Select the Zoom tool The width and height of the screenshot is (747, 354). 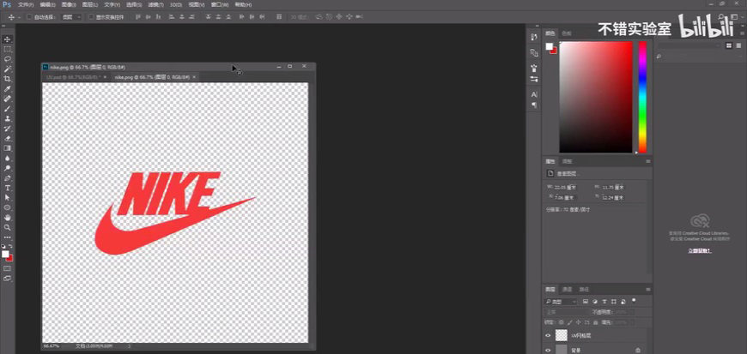tap(8, 227)
